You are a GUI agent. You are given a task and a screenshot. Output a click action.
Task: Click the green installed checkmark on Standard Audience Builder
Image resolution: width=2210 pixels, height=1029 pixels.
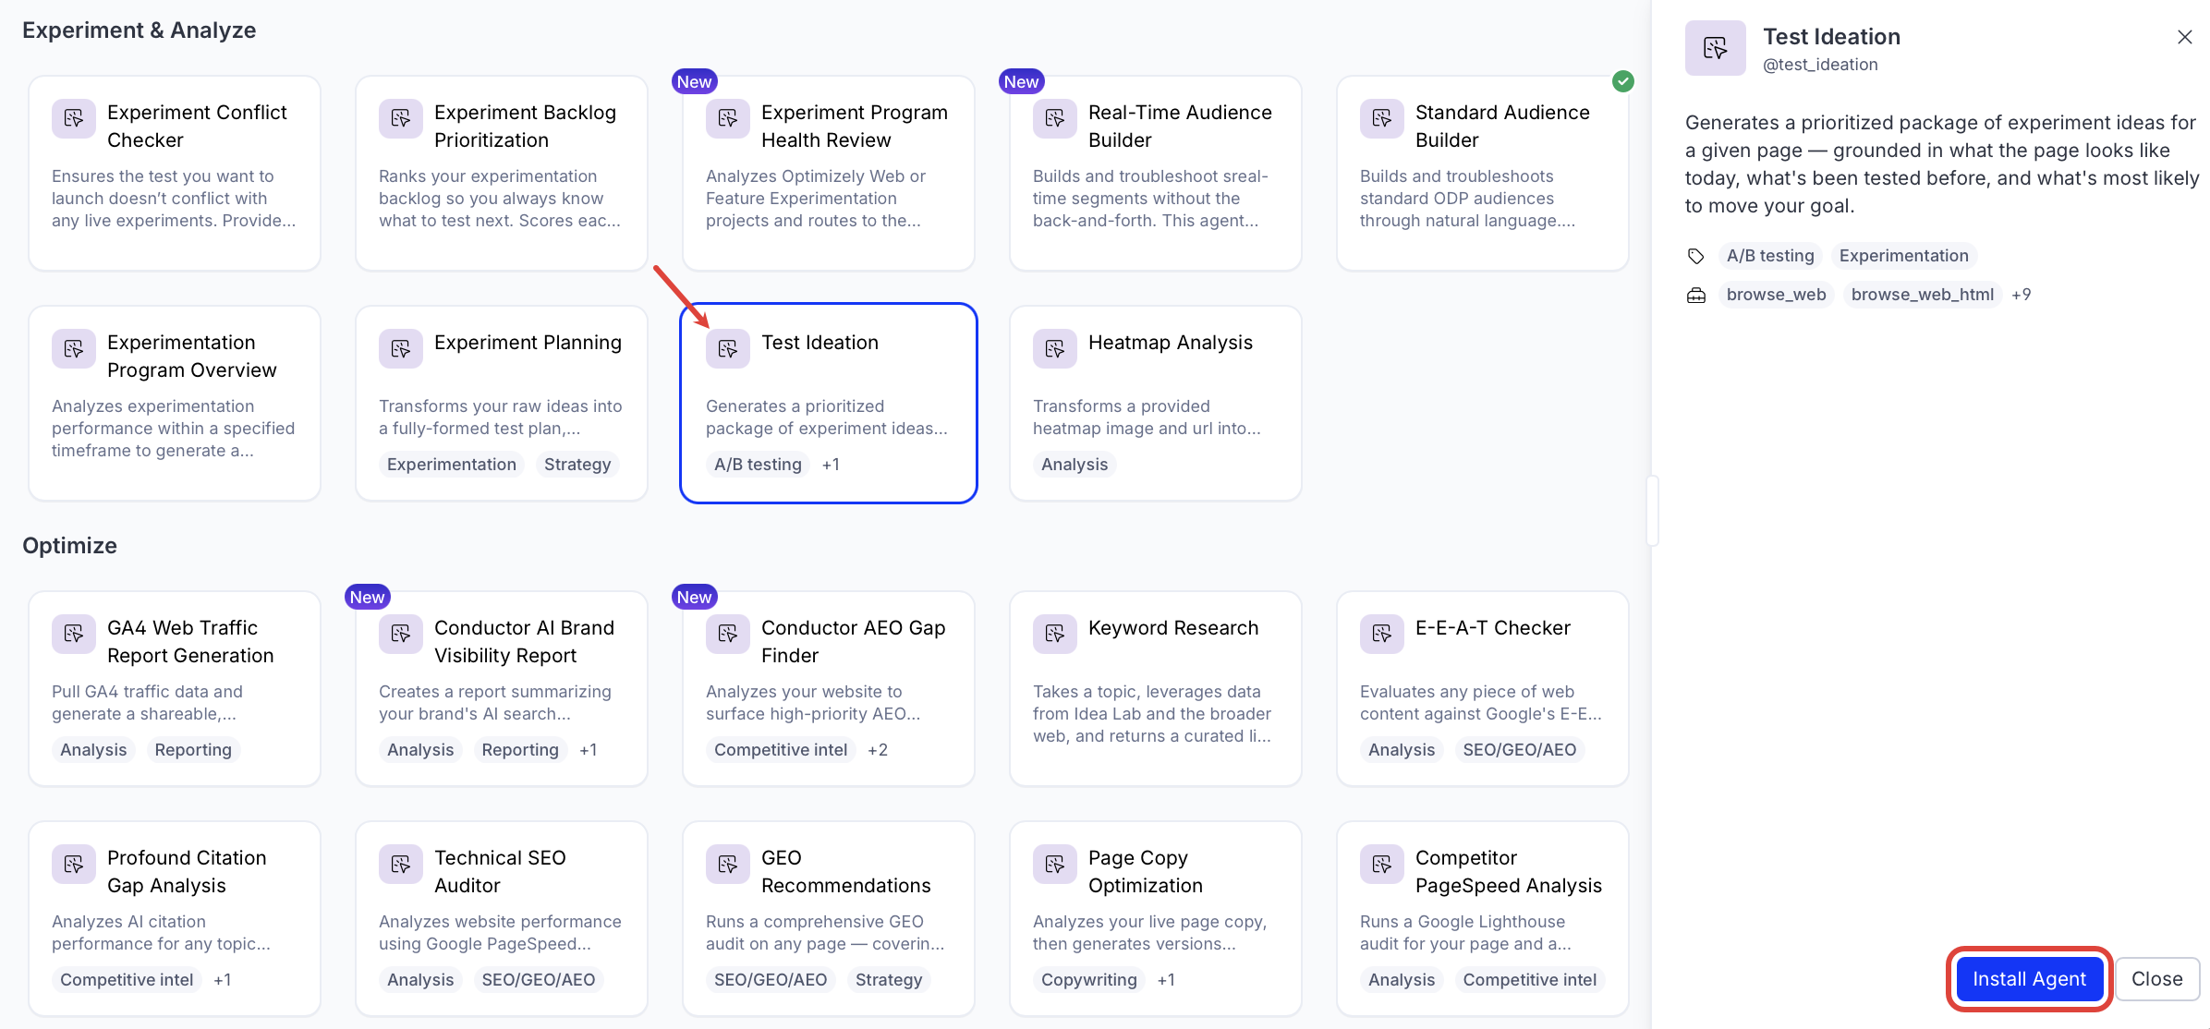1623,81
